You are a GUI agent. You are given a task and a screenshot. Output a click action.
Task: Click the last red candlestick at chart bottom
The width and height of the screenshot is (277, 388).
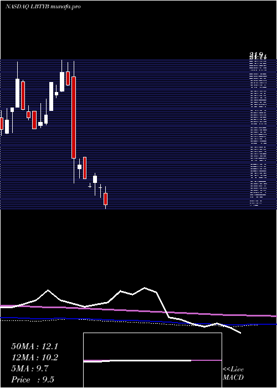[106, 199]
